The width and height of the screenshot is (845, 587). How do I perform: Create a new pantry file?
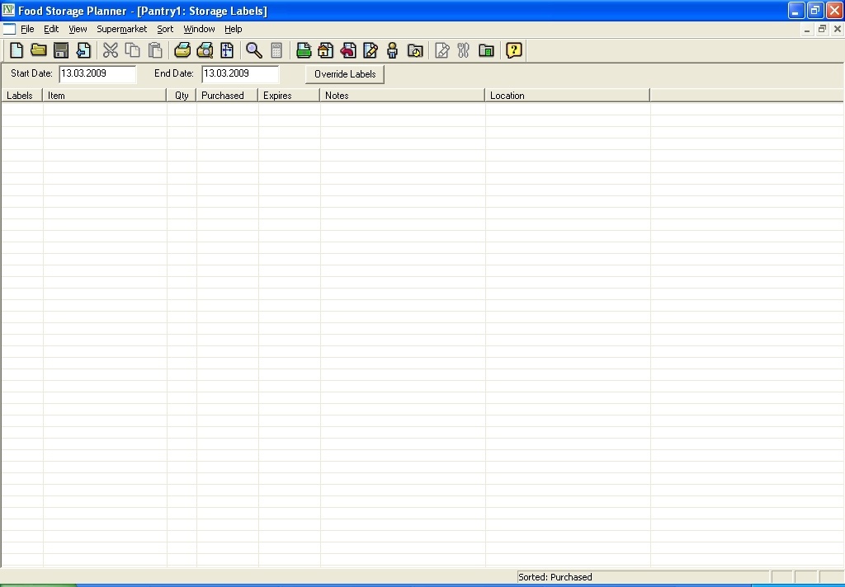click(17, 50)
